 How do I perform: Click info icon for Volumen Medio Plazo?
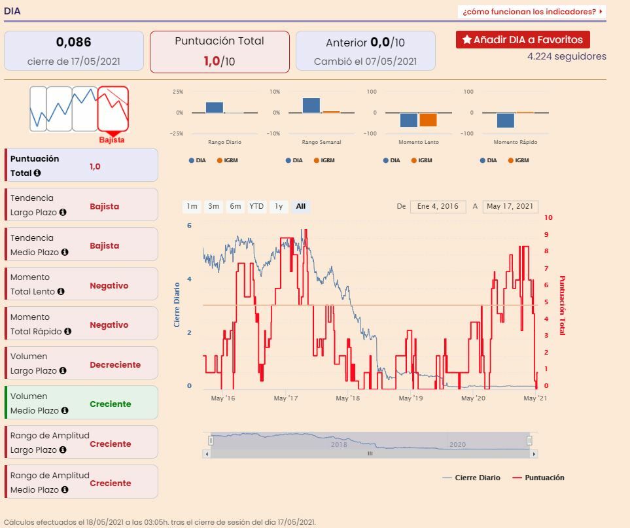pos(65,410)
